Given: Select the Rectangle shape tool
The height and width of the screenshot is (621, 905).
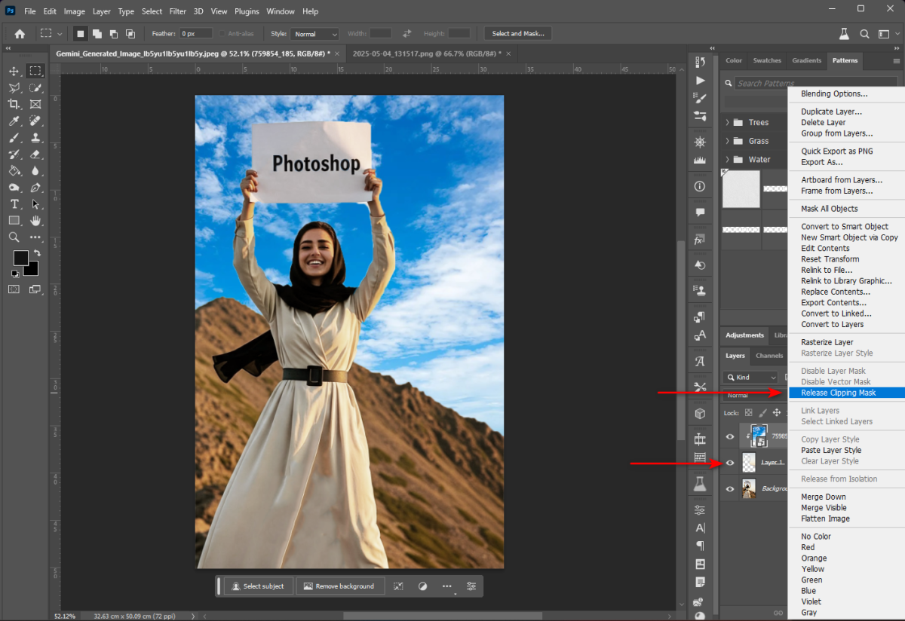Looking at the screenshot, I should (14, 221).
